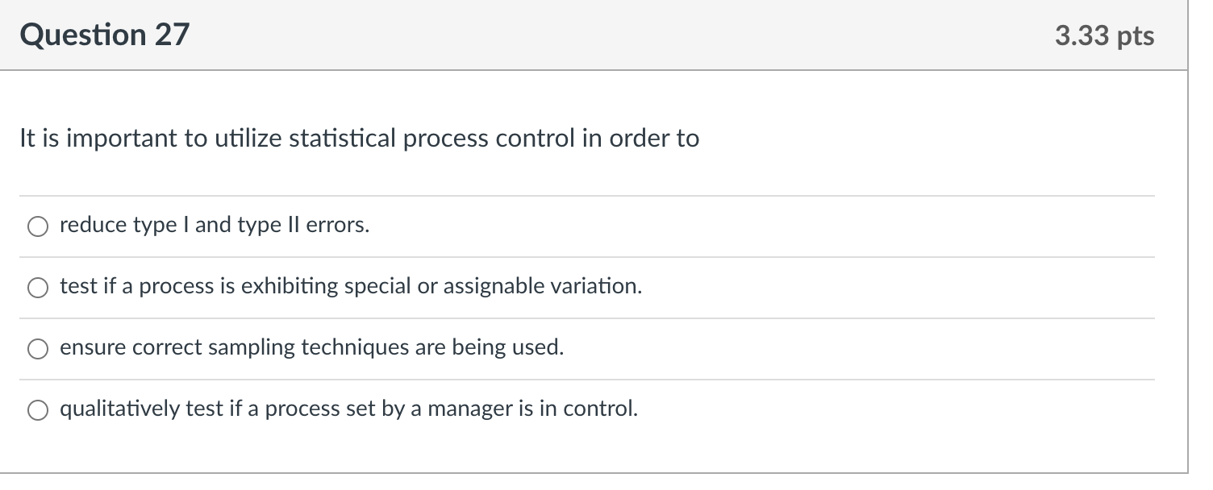Choose radio button for special or assignable variation

38,289
